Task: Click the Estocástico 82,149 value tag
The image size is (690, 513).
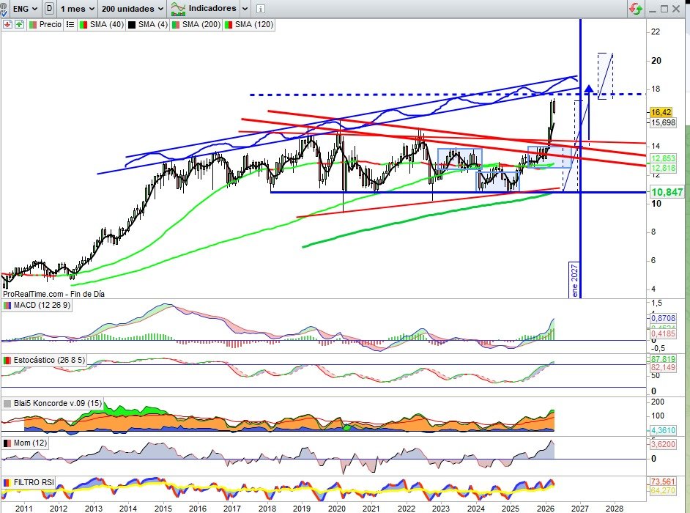Action: click(x=663, y=367)
